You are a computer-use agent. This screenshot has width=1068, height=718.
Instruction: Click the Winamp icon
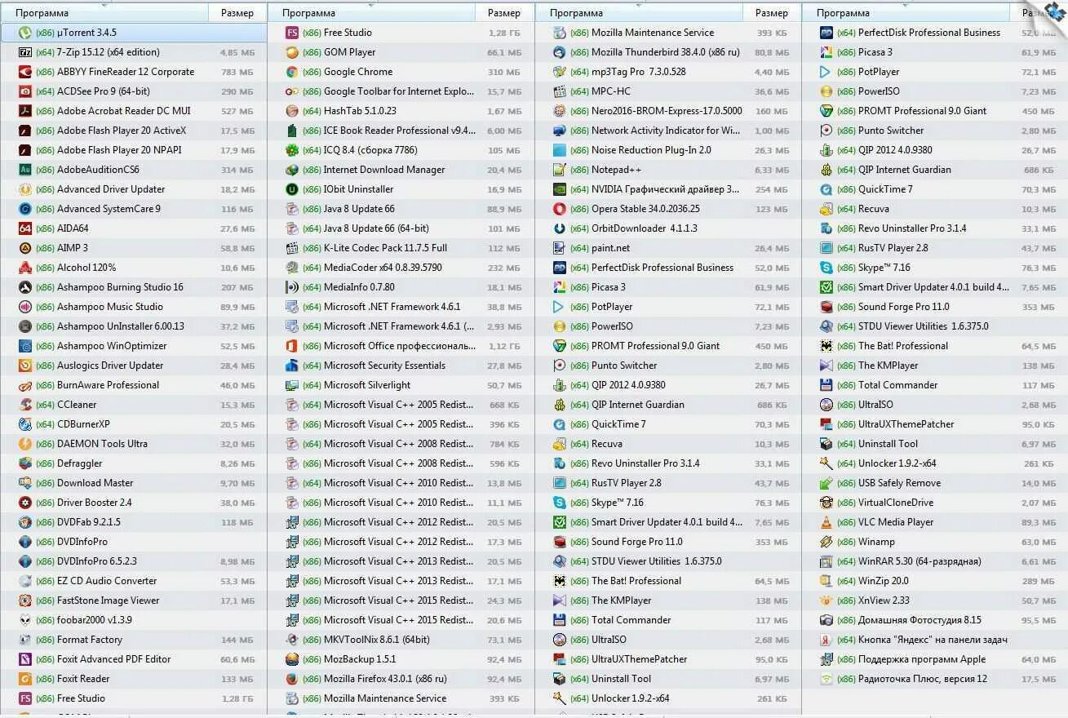coord(826,542)
